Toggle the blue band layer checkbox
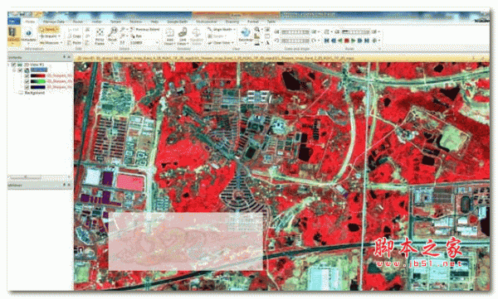The height and width of the screenshot is (299, 498). click(27, 87)
